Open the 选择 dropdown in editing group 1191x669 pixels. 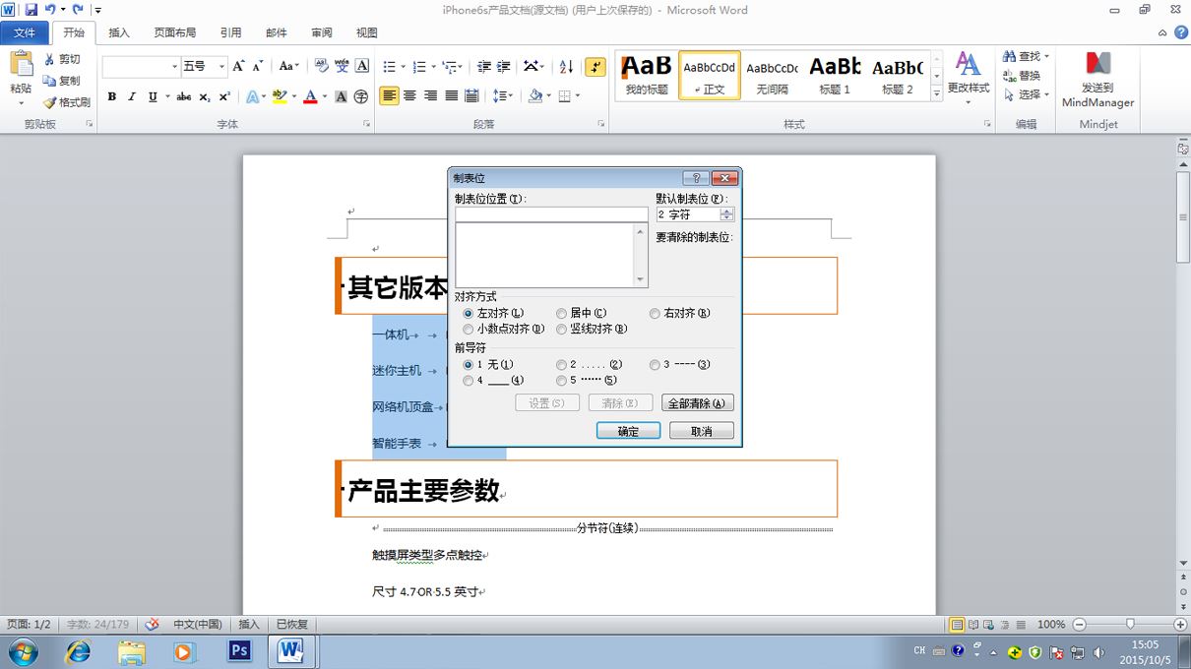[x=1027, y=94]
